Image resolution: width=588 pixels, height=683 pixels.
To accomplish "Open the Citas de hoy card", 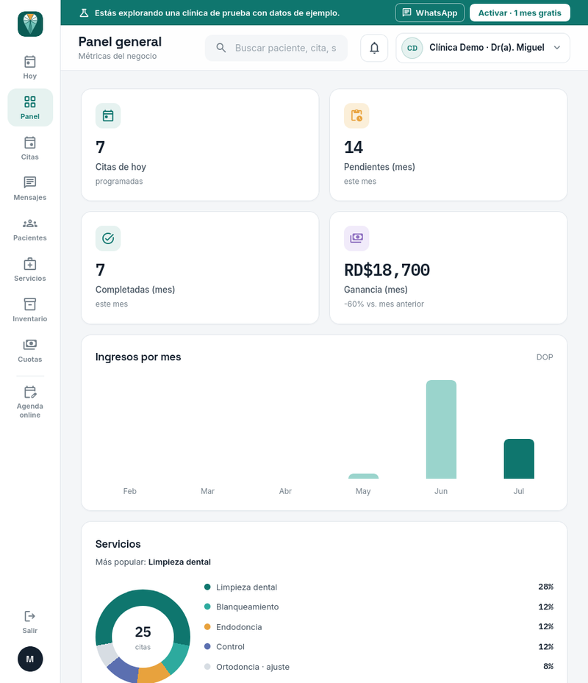I will click(x=200, y=145).
